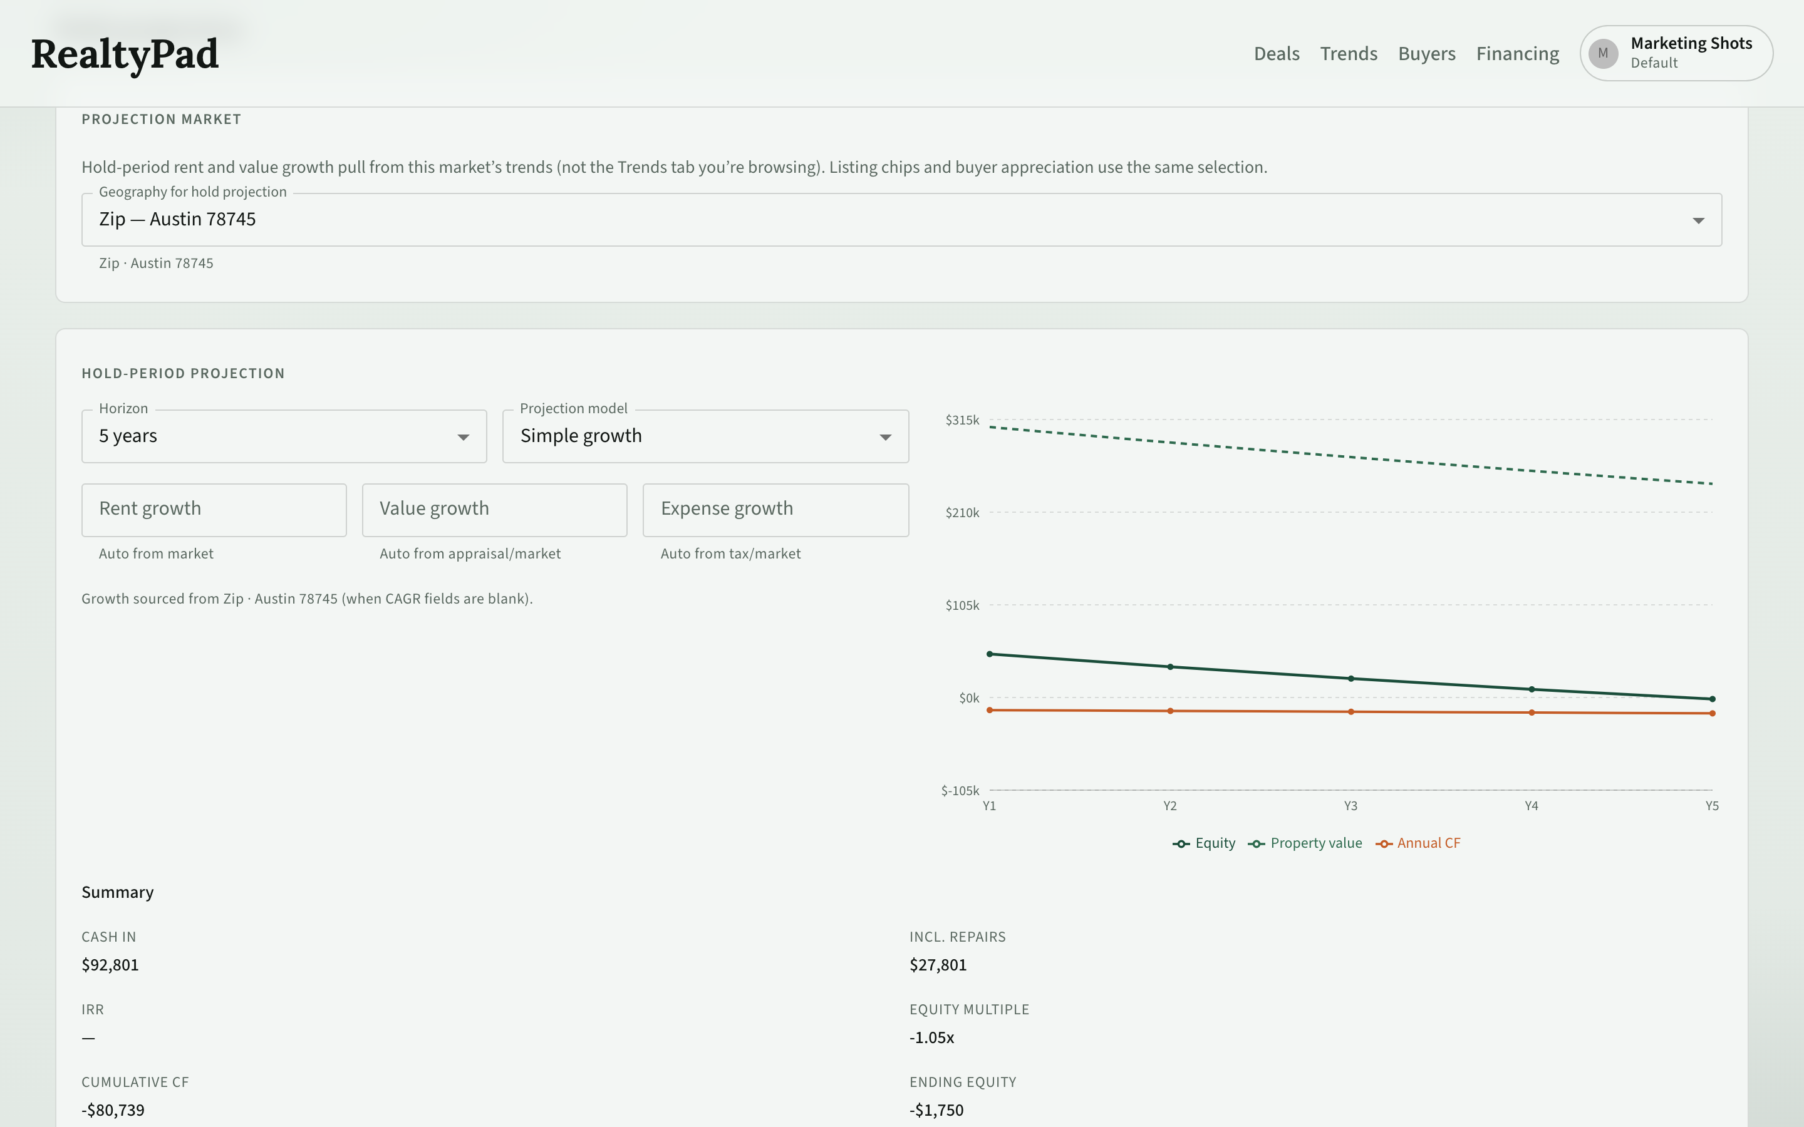Open the Horizon 5 years dropdown

(284, 436)
